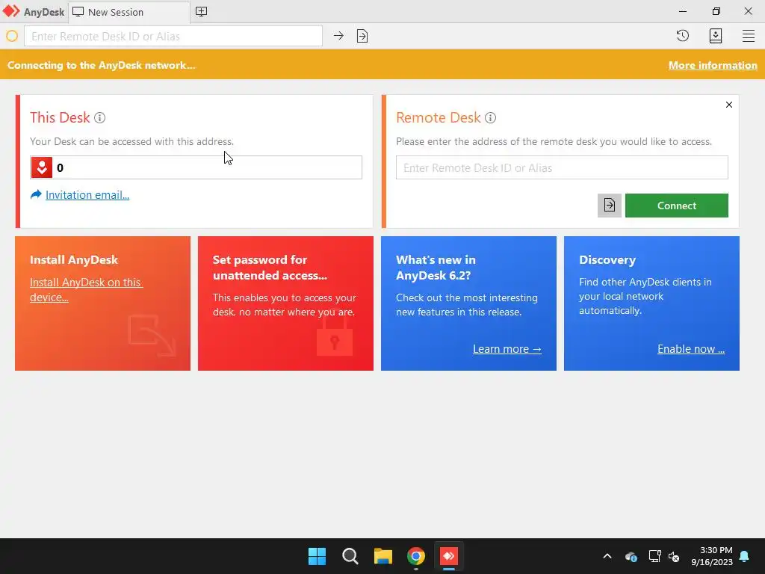Click the file browse button beside Connect
Screen dimensions: 765x574
click(x=610, y=206)
